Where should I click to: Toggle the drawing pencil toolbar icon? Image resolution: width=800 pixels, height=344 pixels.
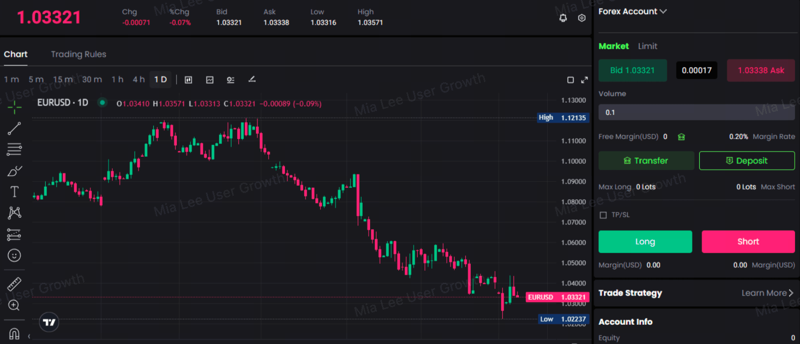pyautogui.click(x=252, y=79)
